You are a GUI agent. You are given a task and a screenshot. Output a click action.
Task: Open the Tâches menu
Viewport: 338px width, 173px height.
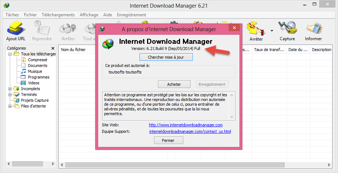(x=12, y=15)
